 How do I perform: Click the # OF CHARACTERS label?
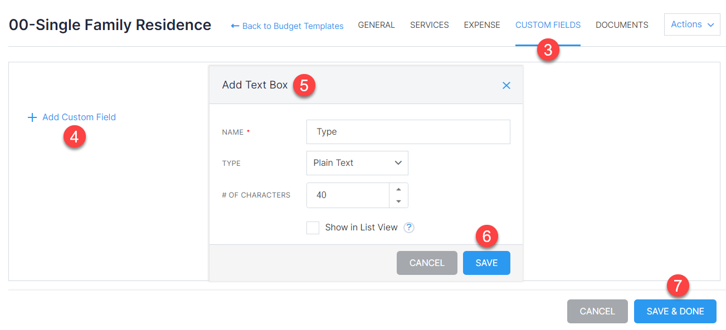256,195
